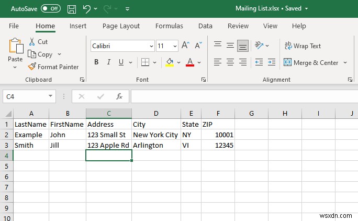The image size is (358, 221).
Task: Open Clipboard group dialog launcher
Action: [82, 80]
